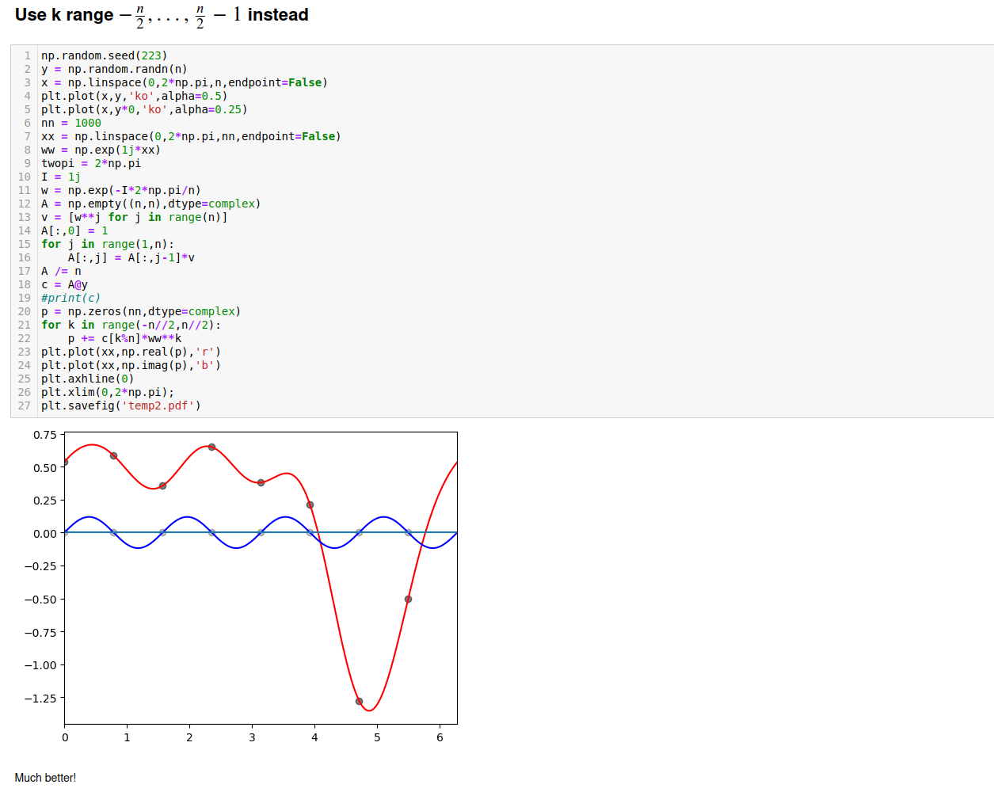The height and width of the screenshot is (792, 994).
Task: Click the "c = A@y" line
Action: (64, 284)
